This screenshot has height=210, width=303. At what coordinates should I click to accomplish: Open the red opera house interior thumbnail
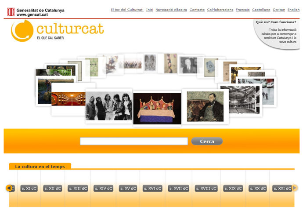tap(68, 99)
